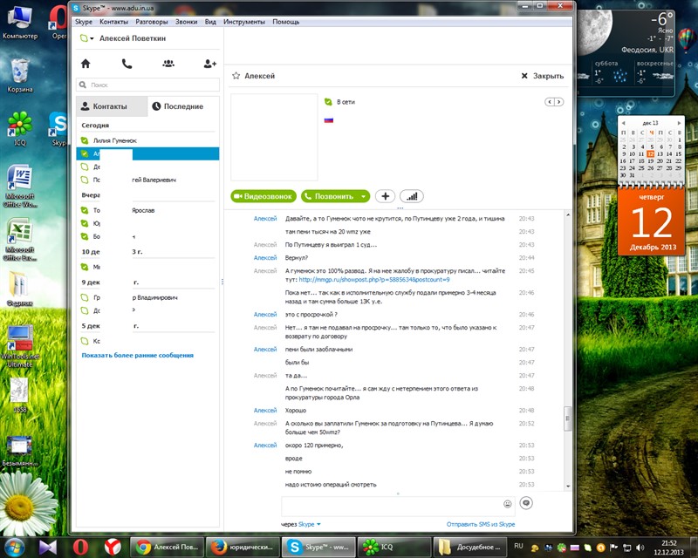Add Алексей to favorites with star icon
Viewport: 698px width, 558px height.
(236, 76)
